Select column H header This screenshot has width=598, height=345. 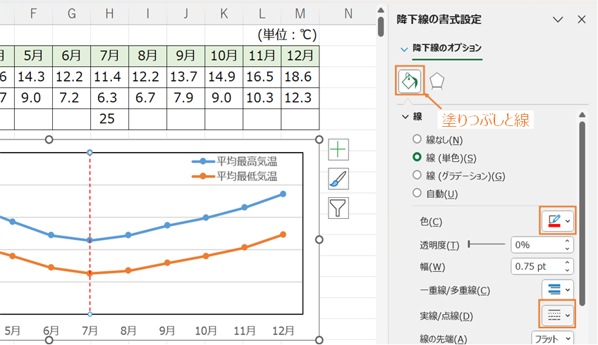[109, 13]
